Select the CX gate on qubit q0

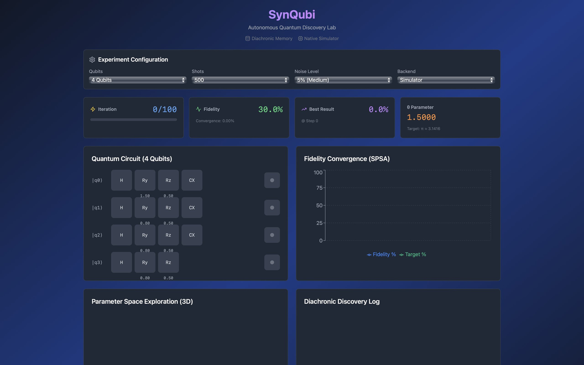click(x=192, y=180)
